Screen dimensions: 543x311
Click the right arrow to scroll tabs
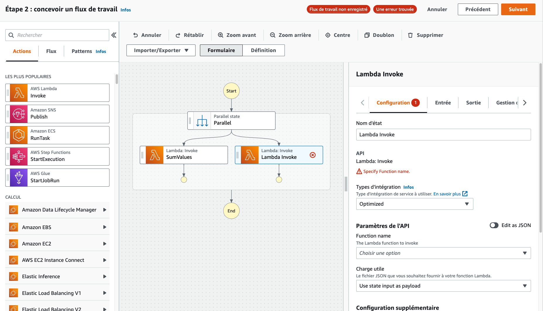pos(525,103)
